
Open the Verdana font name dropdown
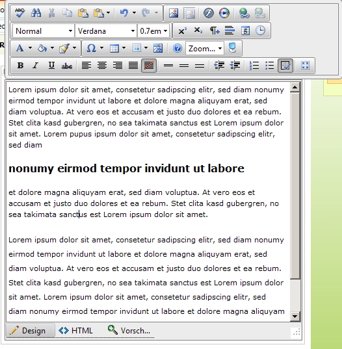pos(106,31)
